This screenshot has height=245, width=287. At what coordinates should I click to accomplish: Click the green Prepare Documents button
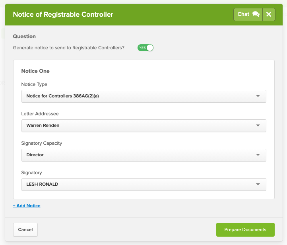click(x=245, y=230)
